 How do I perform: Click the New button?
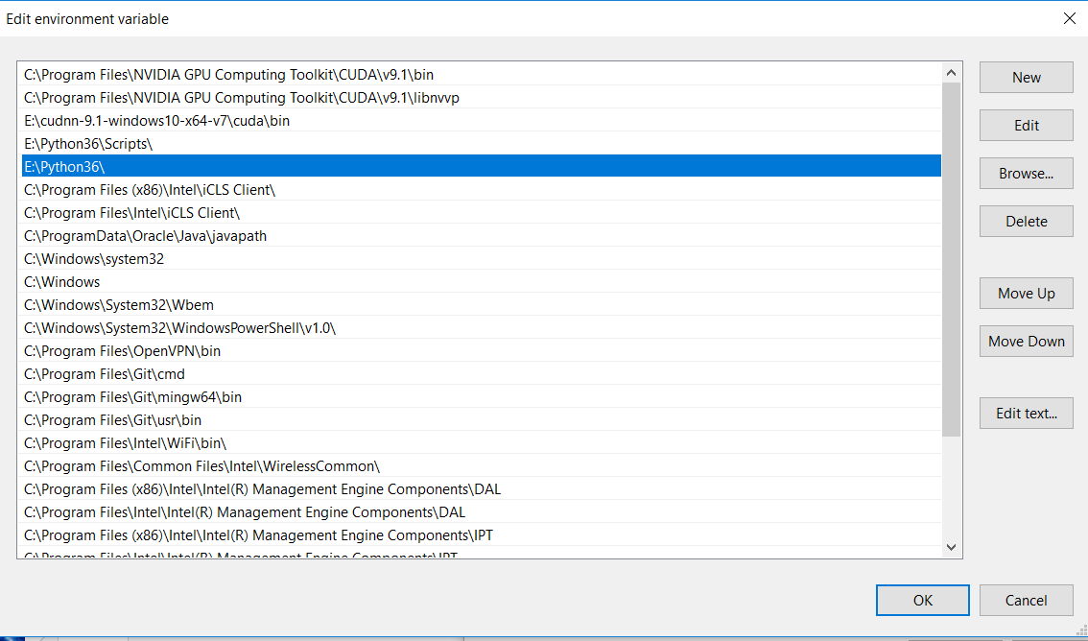point(1026,77)
